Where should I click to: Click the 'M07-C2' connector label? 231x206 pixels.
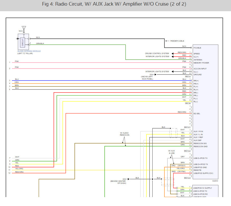[x=187, y=151]
